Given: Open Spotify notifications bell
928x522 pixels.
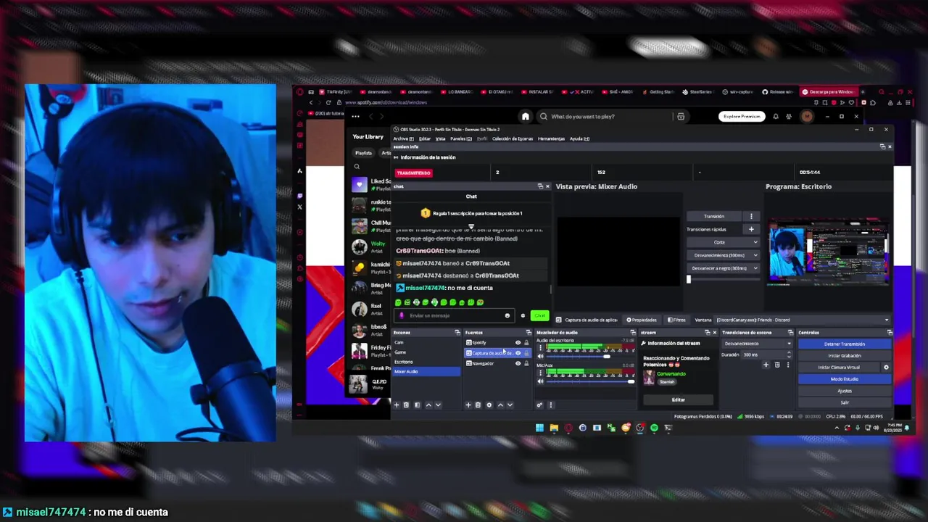Looking at the screenshot, I should tap(776, 117).
